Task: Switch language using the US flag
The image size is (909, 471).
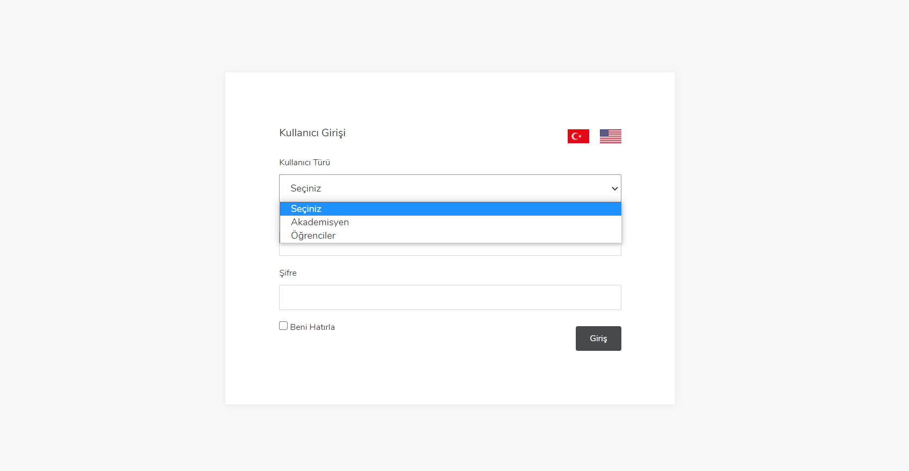Action: tap(610, 136)
